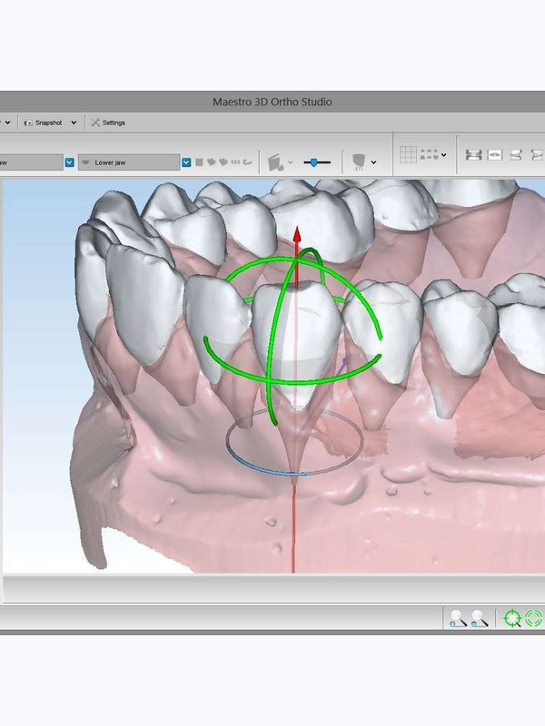Expand the STL export tooth dropdown
This screenshot has height=726, width=545.
[x=373, y=162]
